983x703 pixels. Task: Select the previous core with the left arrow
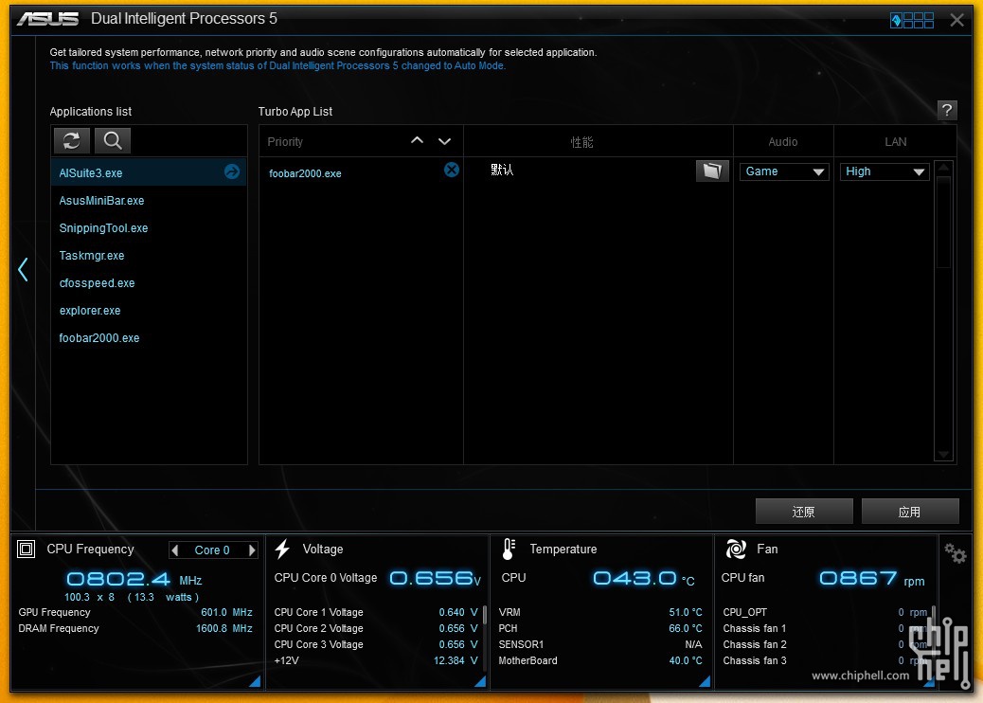pyautogui.click(x=175, y=550)
